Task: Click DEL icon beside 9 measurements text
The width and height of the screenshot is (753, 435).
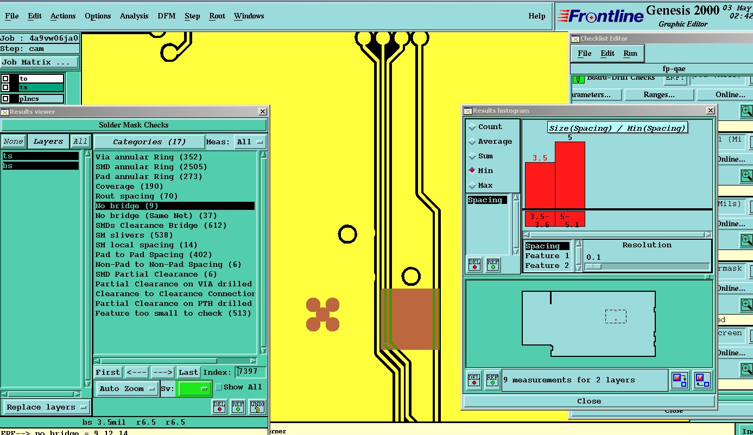Action: tap(474, 380)
